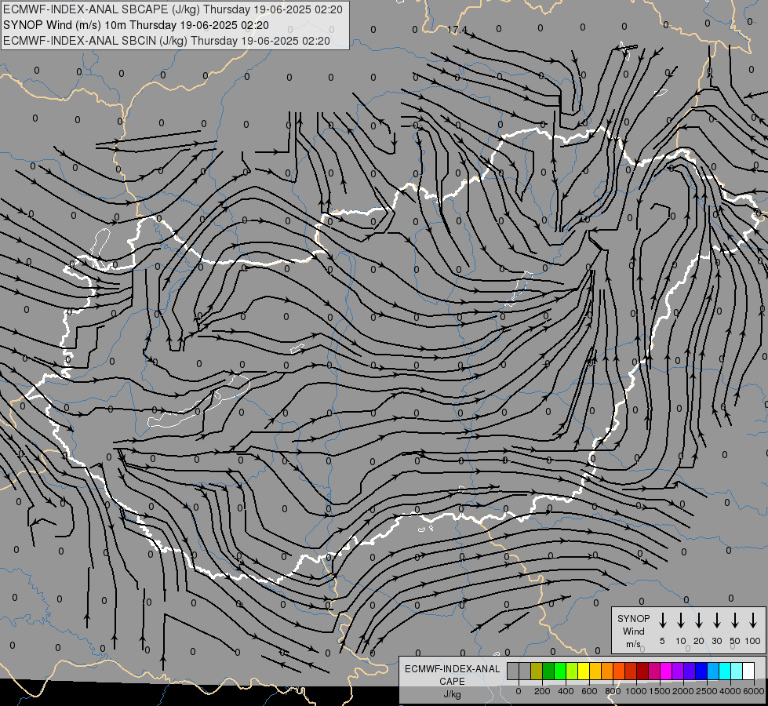Click the wind arrow above 100
The height and width of the screenshot is (706, 768).
(753, 620)
